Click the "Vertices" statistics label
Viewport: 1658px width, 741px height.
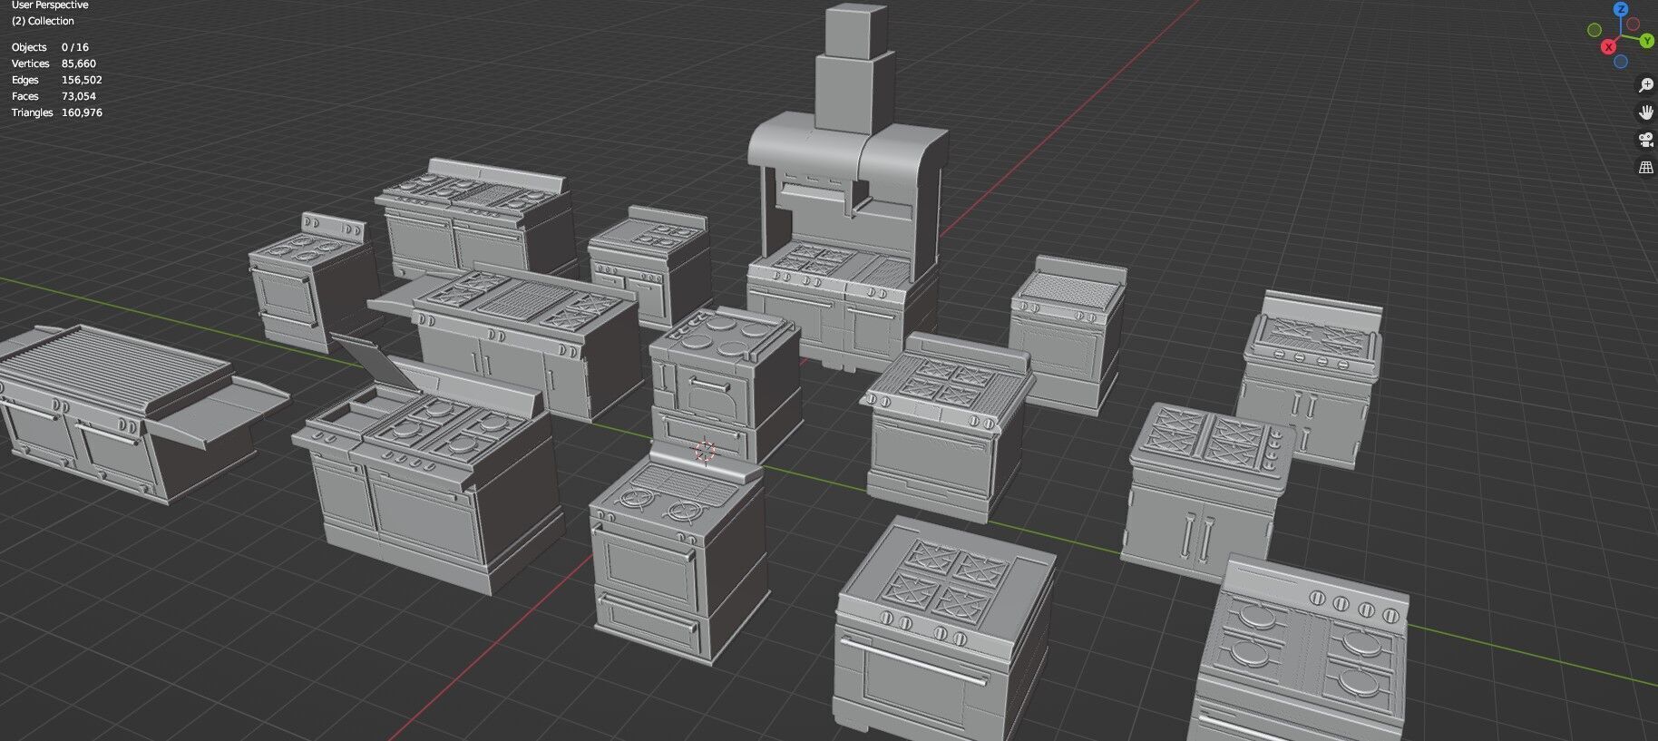pyautogui.click(x=30, y=63)
